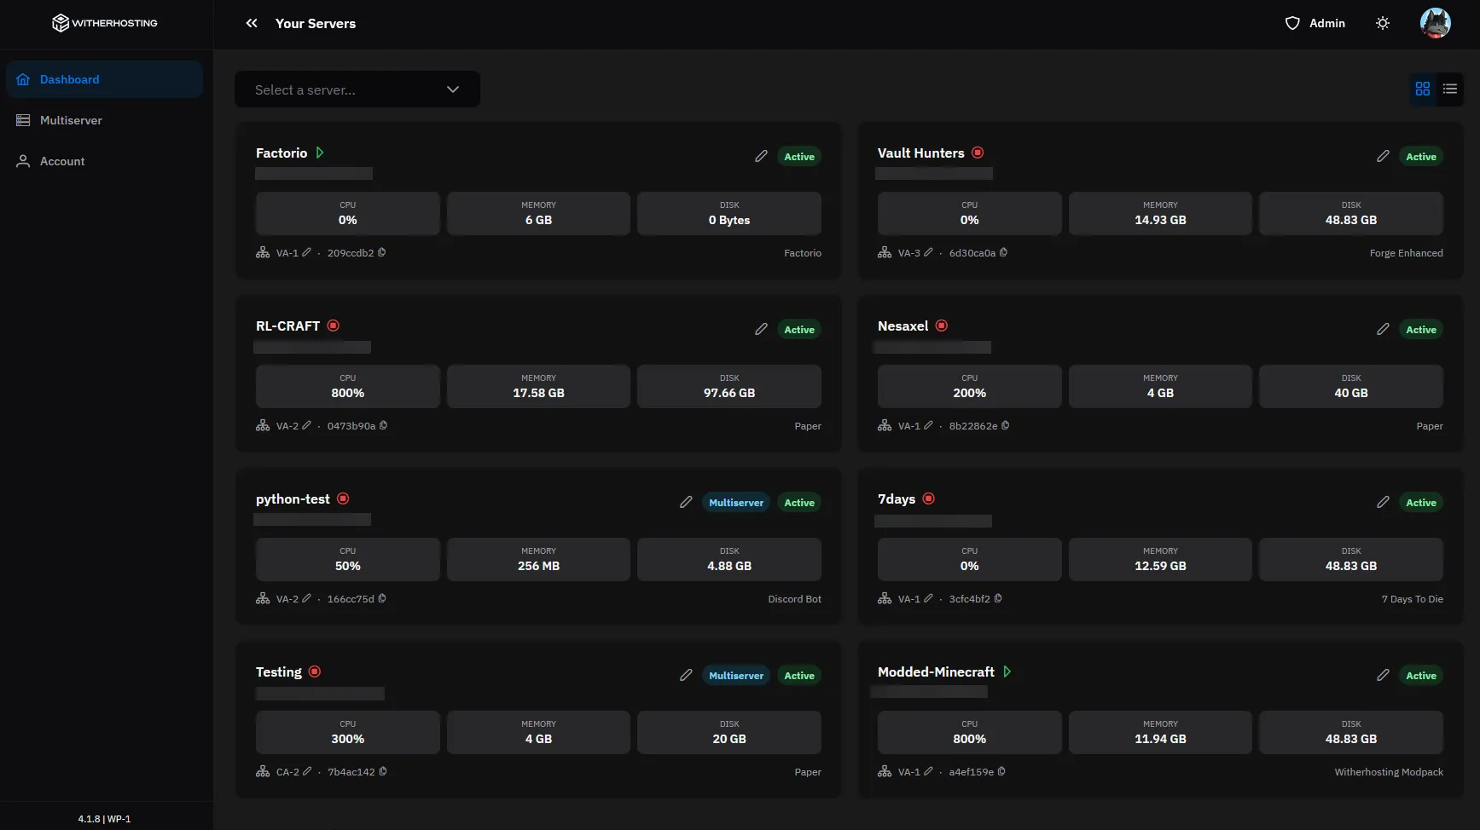
Task: Click the Discord Bot label
Action: [x=794, y=599]
